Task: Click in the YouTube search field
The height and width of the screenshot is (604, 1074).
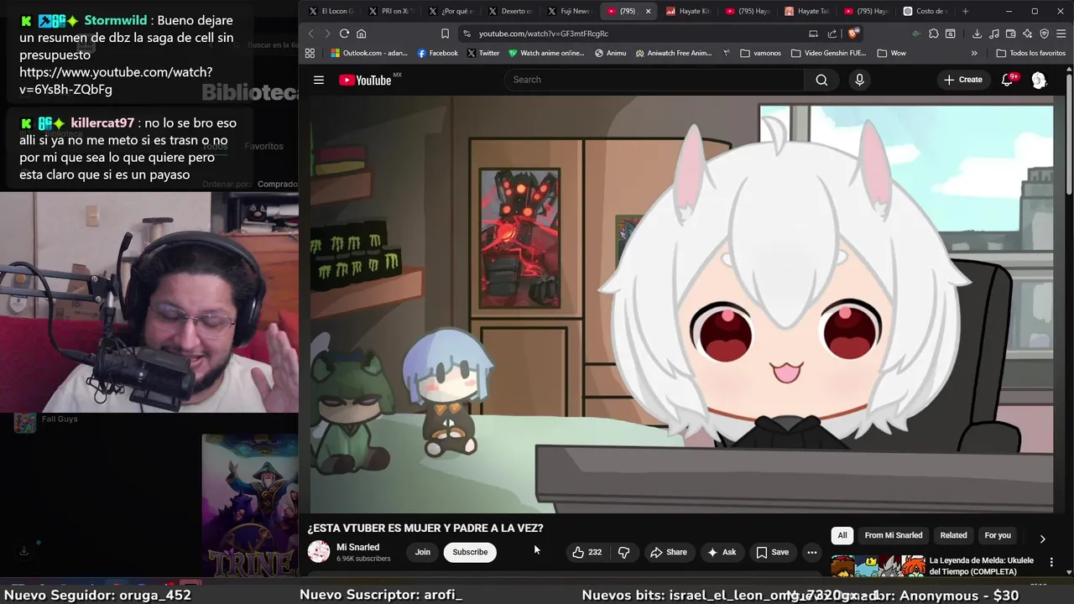Action: (654, 80)
